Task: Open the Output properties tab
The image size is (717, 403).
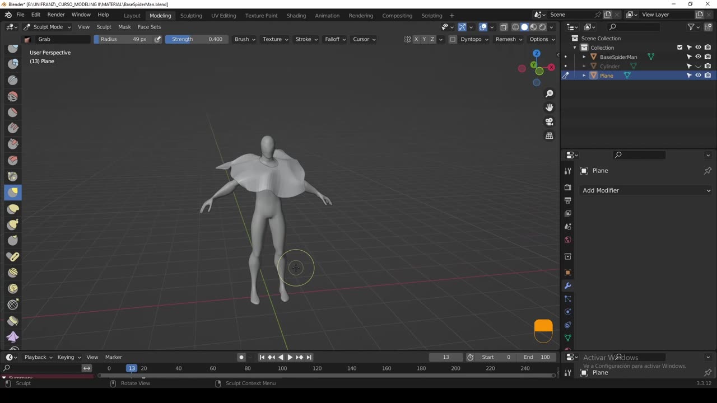Action: click(568, 200)
